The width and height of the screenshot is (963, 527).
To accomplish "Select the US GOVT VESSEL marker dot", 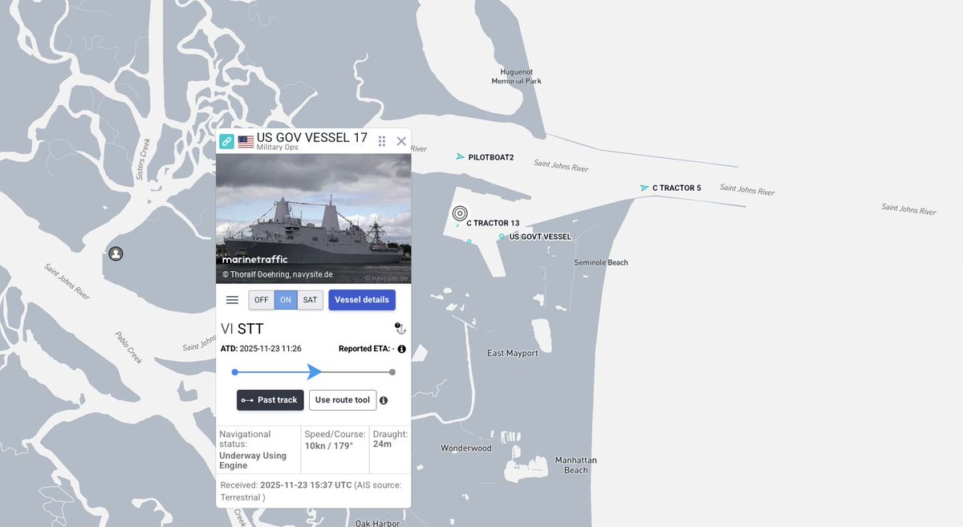I will coord(502,237).
